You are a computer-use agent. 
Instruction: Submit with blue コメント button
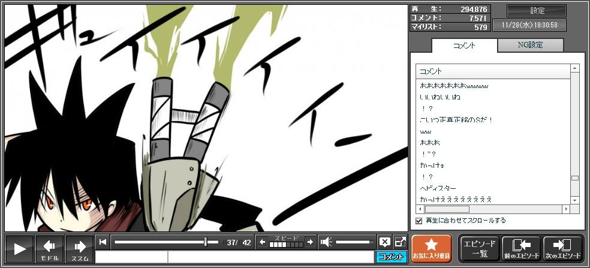pos(392,257)
